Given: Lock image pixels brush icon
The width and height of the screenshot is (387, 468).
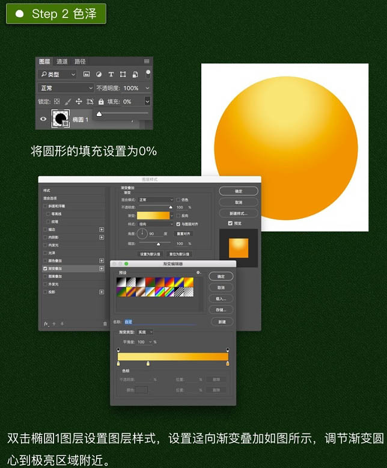Looking at the screenshot, I should (68, 102).
